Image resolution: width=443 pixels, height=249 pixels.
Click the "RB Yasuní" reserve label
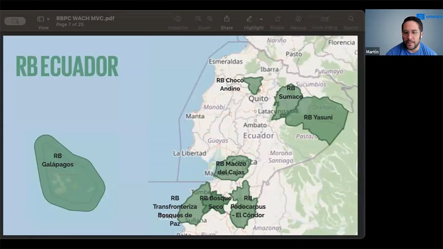(318, 117)
